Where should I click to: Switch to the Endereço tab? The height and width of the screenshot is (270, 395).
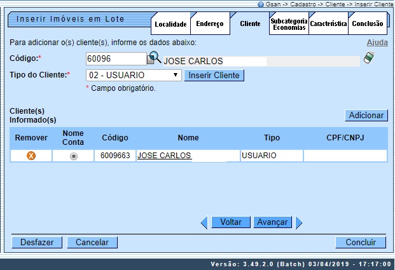click(210, 24)
